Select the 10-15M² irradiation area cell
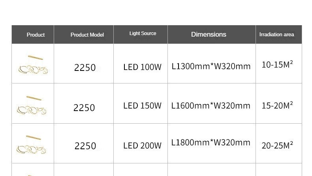This screenshot has height=176, width=312. pos(277,65)
